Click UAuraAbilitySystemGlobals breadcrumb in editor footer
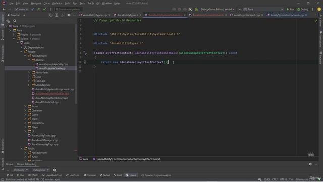This screenshot has height=182, width=323. pyautogui.click(x=128, y=159)
